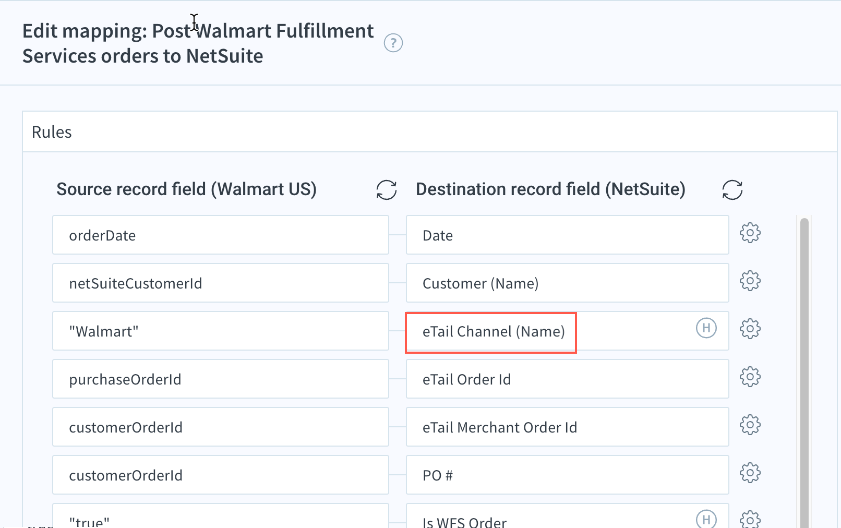Select the Date destination field

pyautogui.click(x=568, y=235)
